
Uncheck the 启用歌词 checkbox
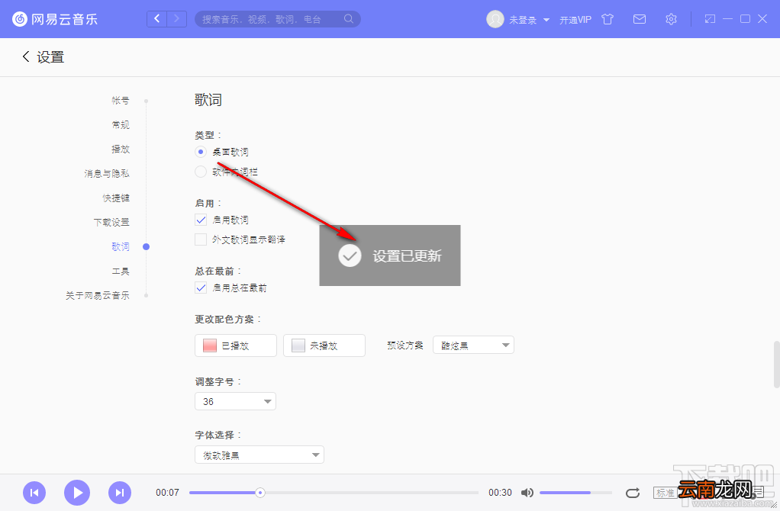201,220
